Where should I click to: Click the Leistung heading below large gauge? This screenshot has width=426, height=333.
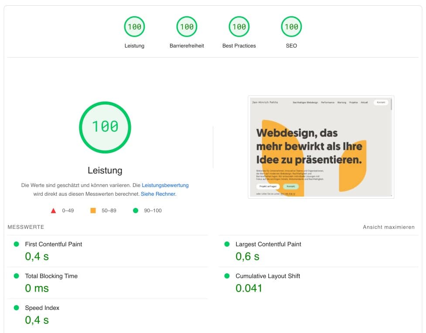click(105, 170)
